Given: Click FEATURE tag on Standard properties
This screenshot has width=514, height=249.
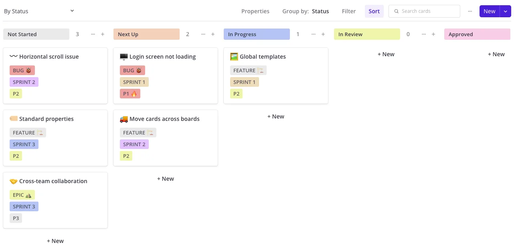Looking at the screenshot, I should [28, 133].
